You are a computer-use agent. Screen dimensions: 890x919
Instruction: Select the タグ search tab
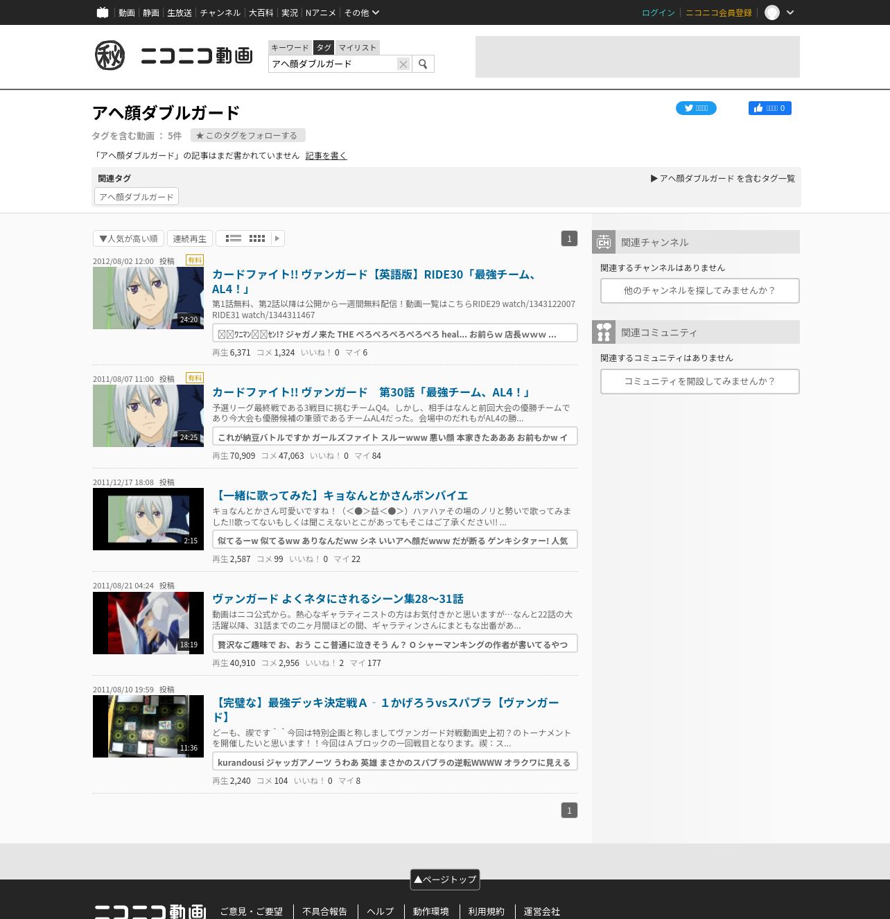pos(324,47)
